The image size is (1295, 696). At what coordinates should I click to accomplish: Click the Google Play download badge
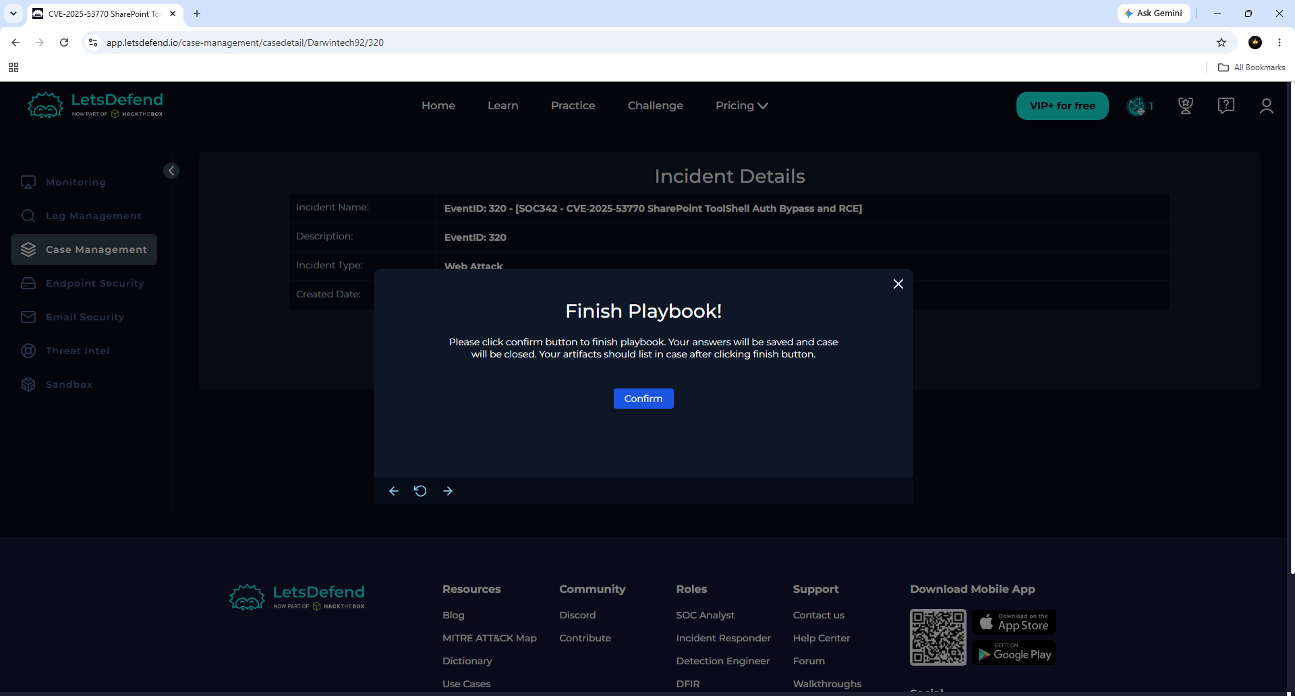(1014, 653)
